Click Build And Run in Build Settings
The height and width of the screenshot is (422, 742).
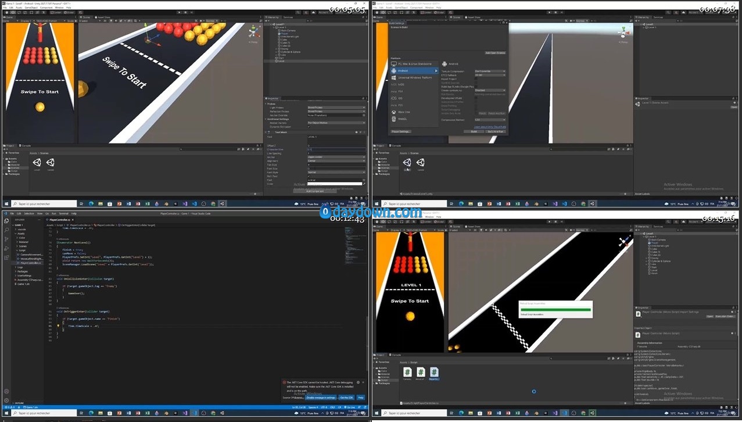(x=496, y=131)
